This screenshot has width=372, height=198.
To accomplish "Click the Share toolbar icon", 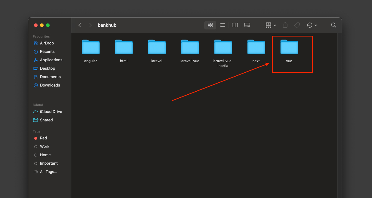I will [x=285, y=25].
